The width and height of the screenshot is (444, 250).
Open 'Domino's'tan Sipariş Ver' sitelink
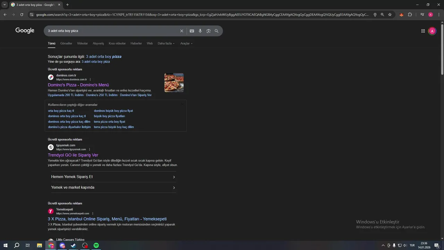point(136,95)
